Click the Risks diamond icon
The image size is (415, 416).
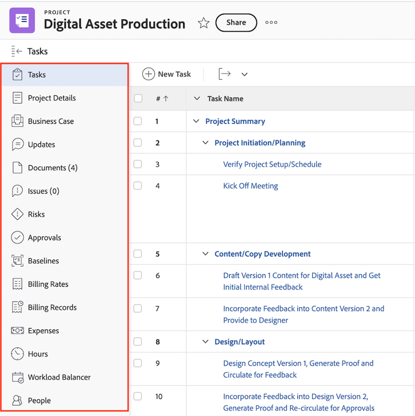pyautogui.click(x=18, y=214)
